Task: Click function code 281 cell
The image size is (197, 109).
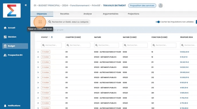Action: (153, 93)
